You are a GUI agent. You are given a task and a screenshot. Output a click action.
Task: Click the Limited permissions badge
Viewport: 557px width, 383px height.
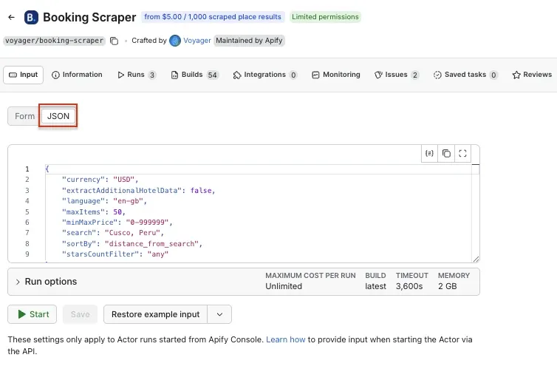pyautogui.click(x=325, y=17)
